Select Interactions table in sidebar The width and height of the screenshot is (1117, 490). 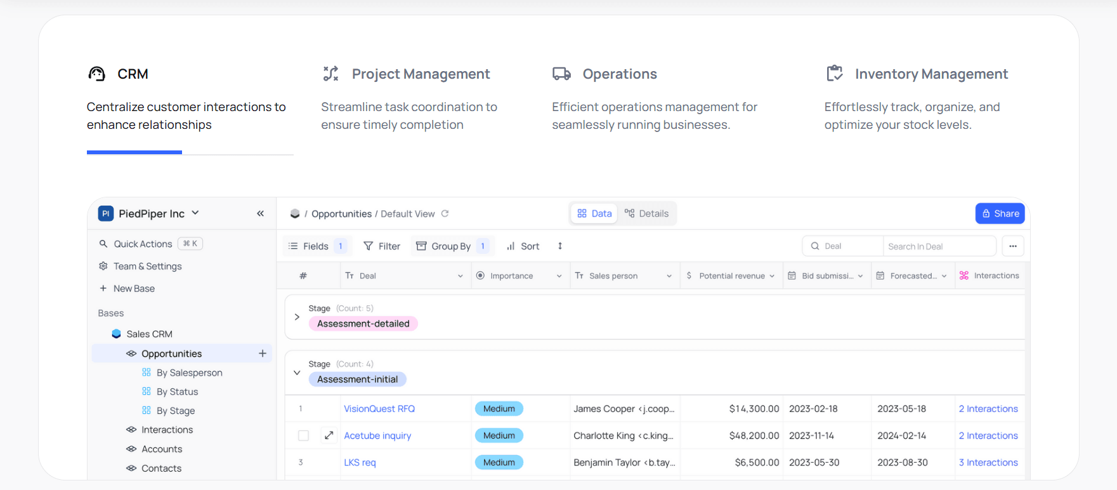(x=167, y=430)
